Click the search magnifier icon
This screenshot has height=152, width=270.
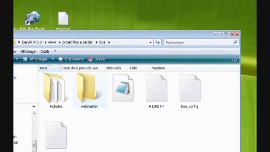[235, 42]
